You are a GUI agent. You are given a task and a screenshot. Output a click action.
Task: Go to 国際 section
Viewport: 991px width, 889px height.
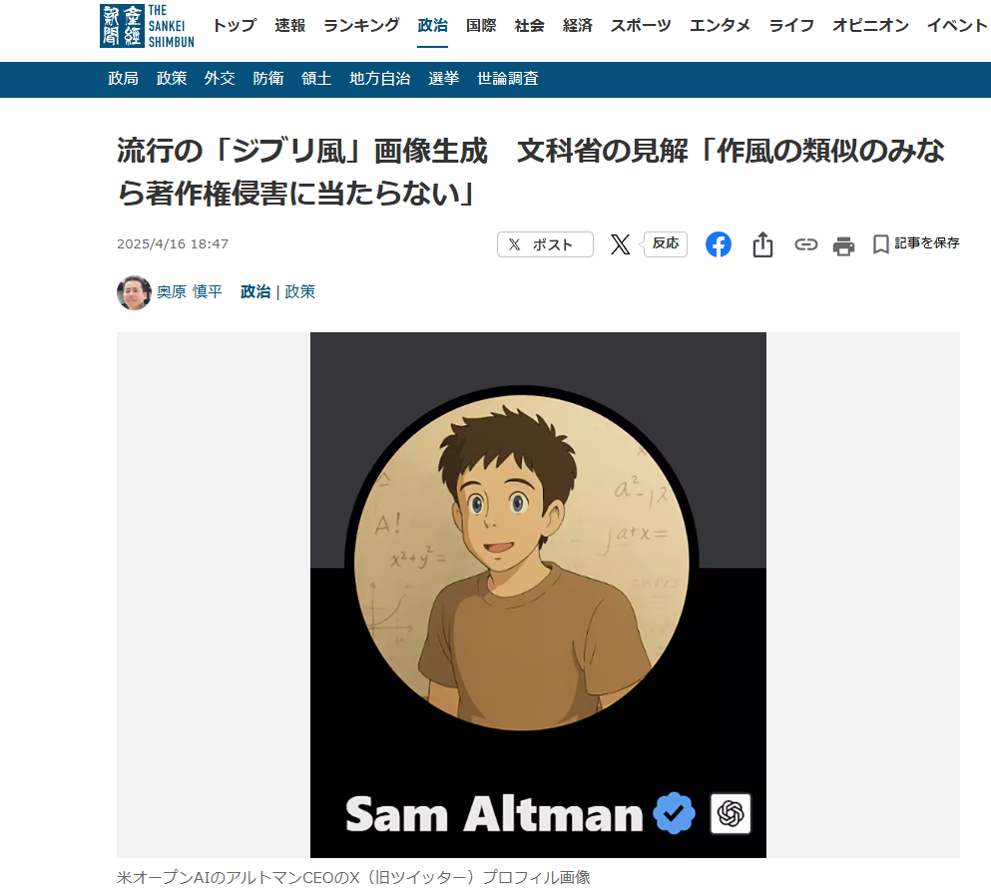coord(481,25)
